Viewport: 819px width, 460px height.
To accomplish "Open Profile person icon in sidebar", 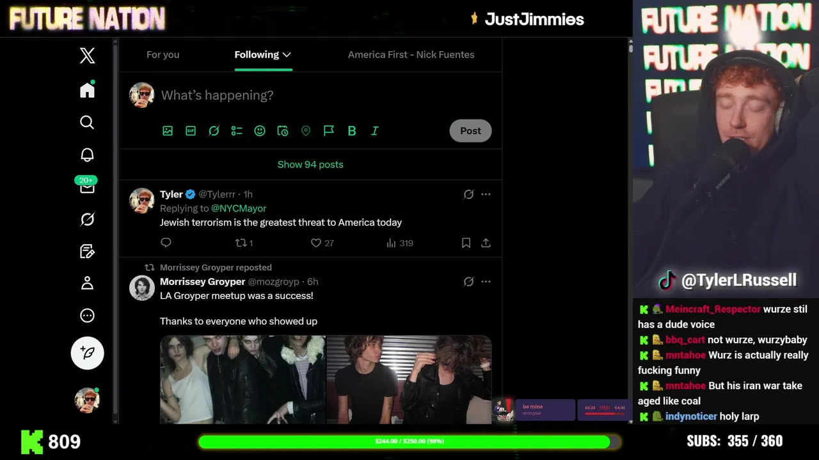I will 88,283.
